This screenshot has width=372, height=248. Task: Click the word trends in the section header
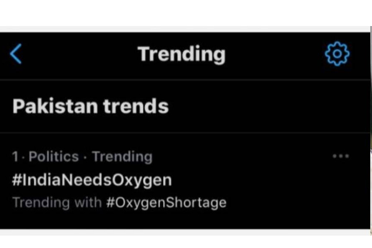tap(136, 106)
